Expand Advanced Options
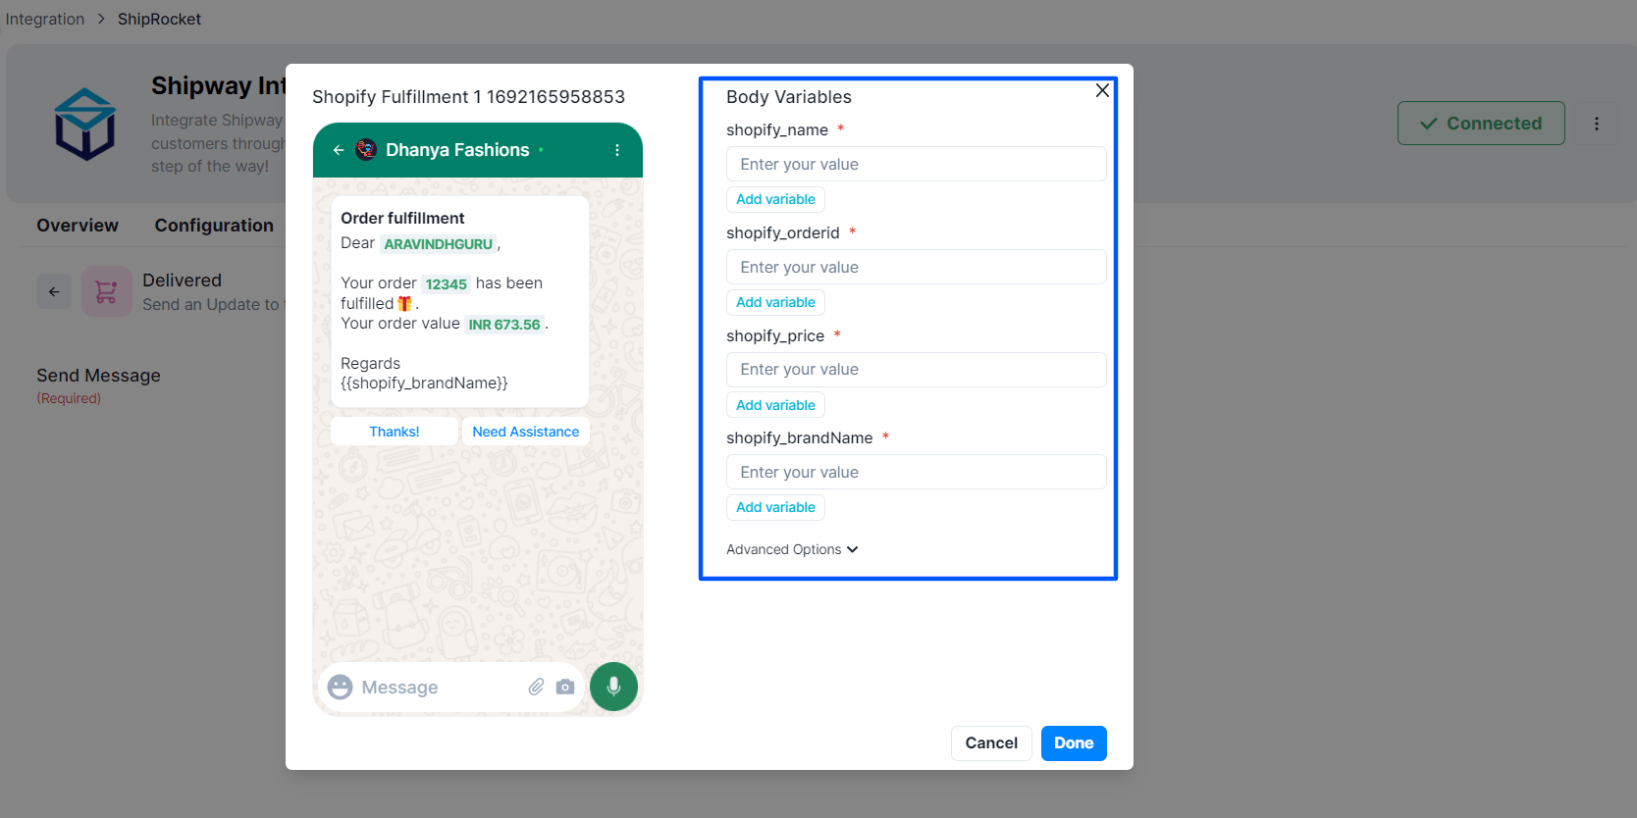Screen dimensions: 1637x818 (792, 549)
